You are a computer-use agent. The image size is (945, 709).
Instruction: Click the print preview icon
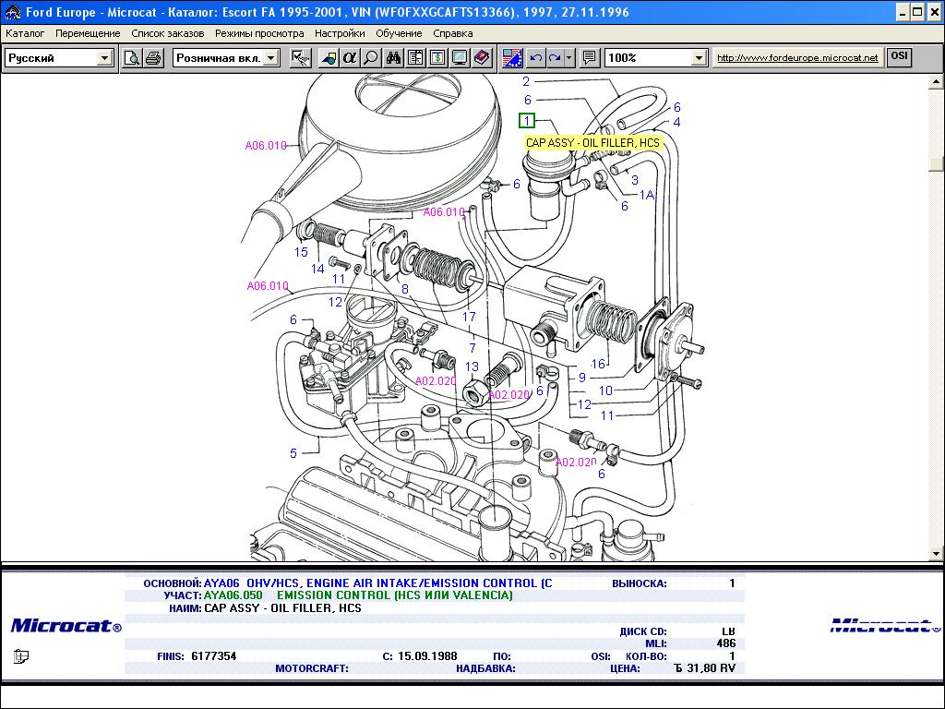(x=132, y=58)
